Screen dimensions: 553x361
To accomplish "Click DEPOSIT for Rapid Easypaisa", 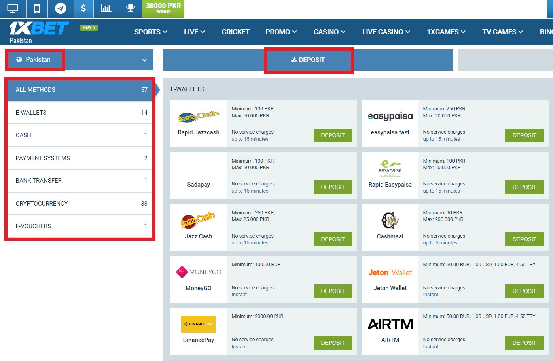I will pyautogui.click(x=524, y=187).
